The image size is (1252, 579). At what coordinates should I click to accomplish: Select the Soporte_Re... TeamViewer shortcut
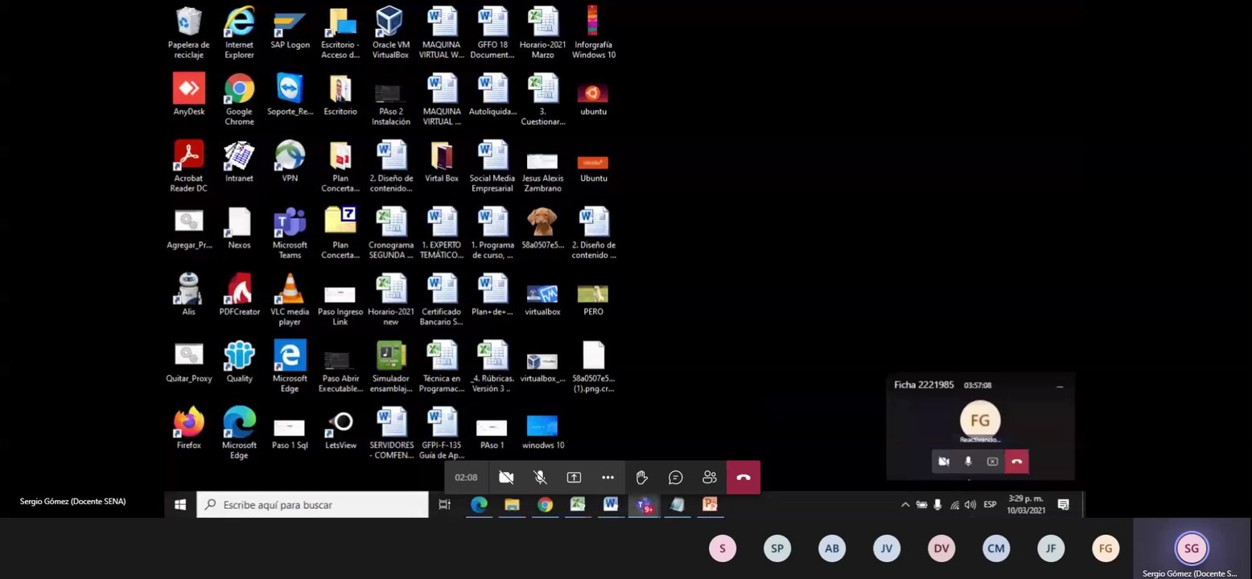tap(290, 95)
